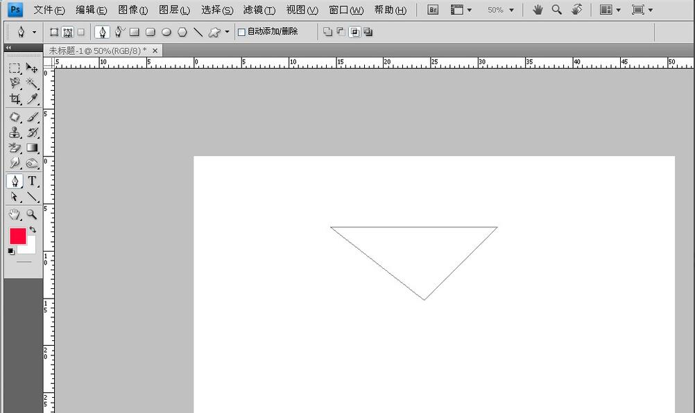Open the 图层(L) menu
The height and width of the screenshot is (413, 695).
click(x=174, y=10)
